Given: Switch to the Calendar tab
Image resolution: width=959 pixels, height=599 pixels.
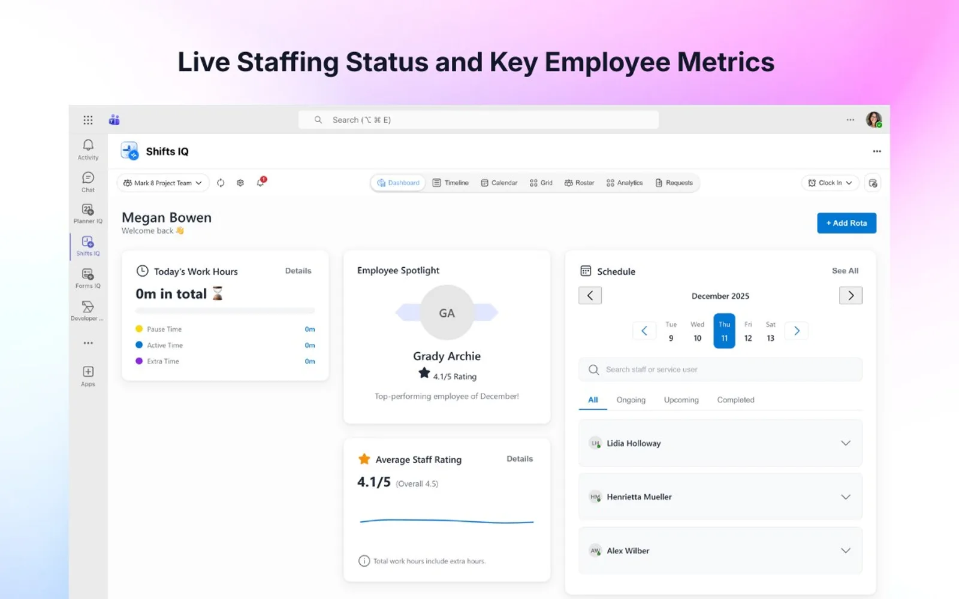Looking at the screenshot, I should point(499,183).
